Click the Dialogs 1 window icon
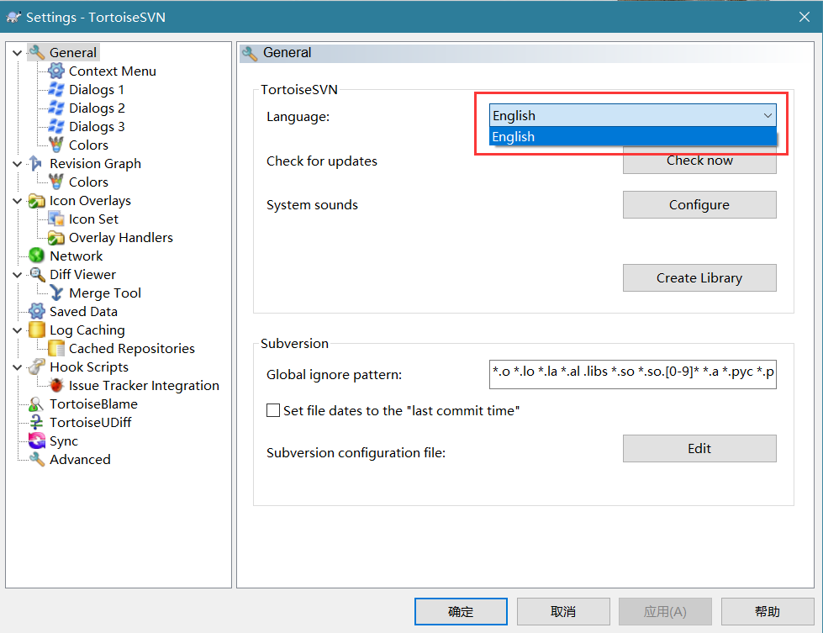 point(56,89)
